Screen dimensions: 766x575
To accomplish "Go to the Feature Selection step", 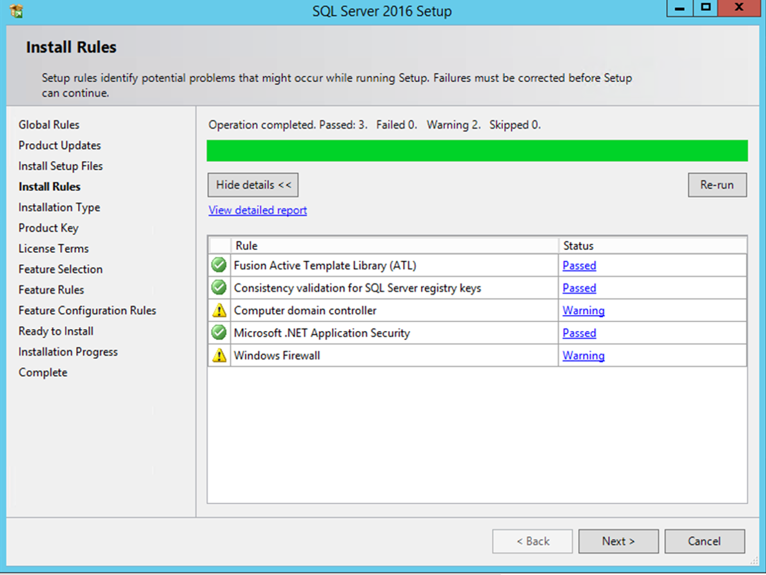I will [x=61, y=269].
